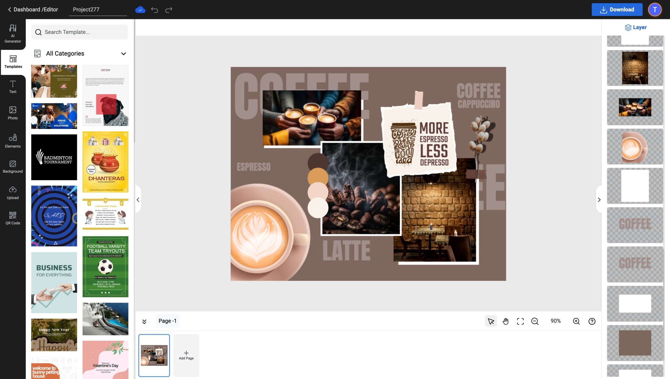Click the Search Template field
The width and height of the screenshot is (670, 379).
tap(80, 32)
